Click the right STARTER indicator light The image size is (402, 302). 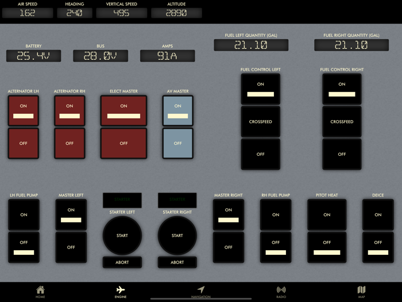pos(177,200)
